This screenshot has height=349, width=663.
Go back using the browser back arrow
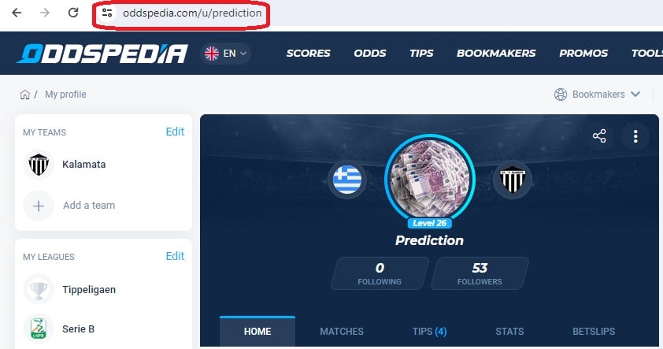(17, 13)
